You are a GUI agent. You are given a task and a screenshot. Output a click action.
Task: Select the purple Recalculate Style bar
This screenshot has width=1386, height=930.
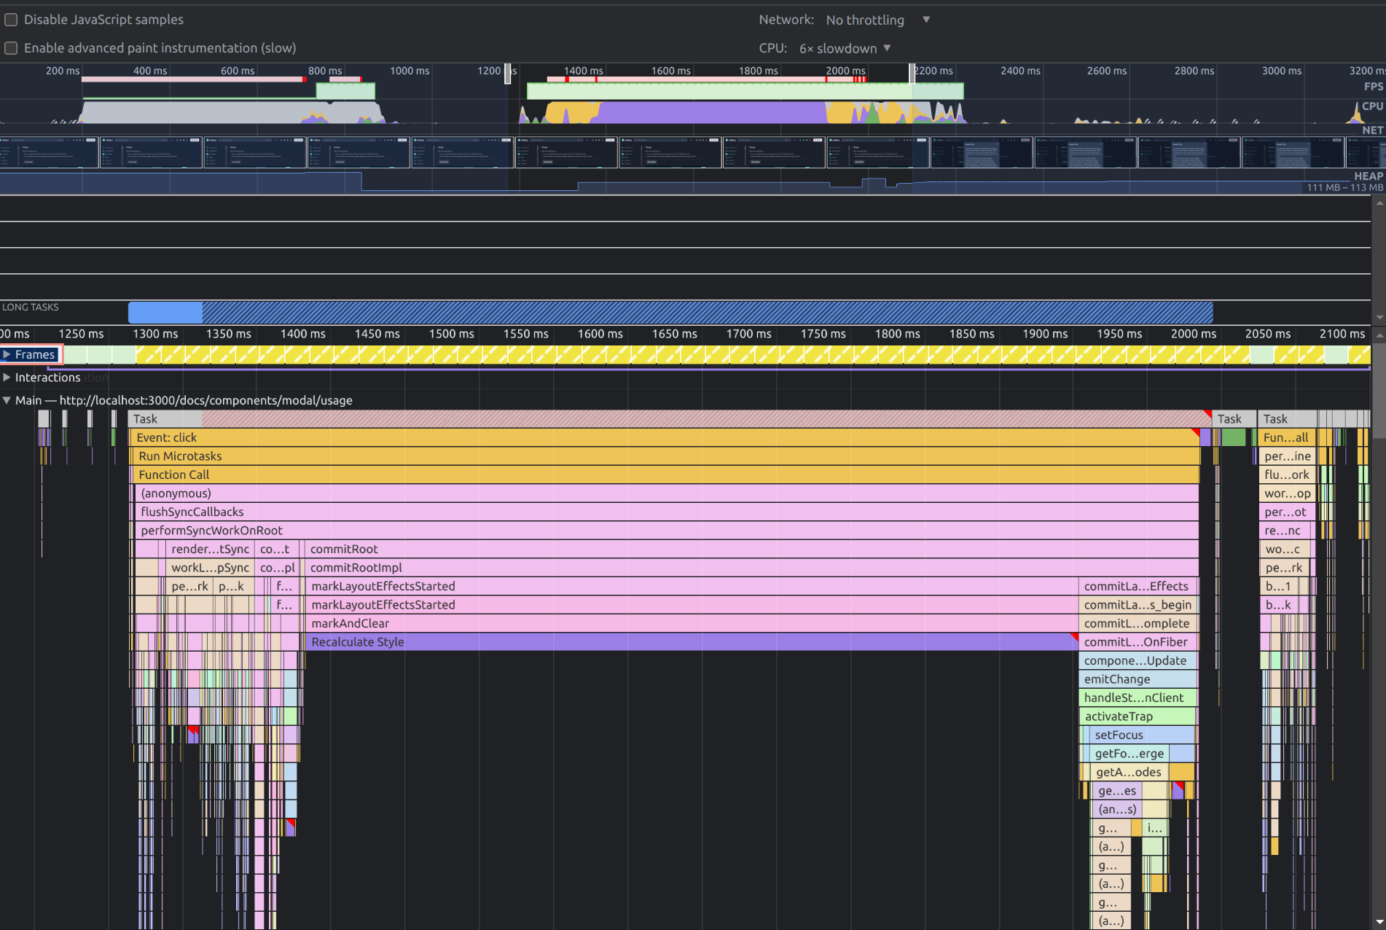692,642
